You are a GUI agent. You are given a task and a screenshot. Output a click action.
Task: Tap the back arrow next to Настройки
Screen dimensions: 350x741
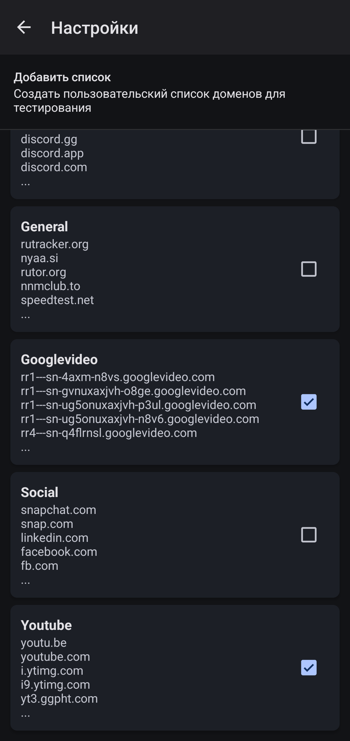24,27
